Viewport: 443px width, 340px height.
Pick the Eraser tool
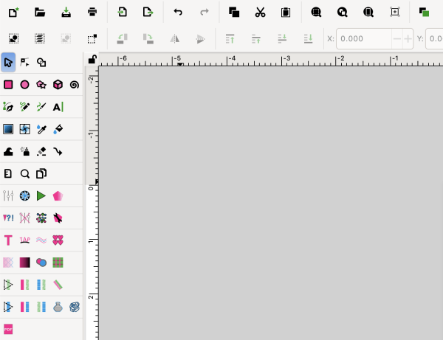click(41, 151)
